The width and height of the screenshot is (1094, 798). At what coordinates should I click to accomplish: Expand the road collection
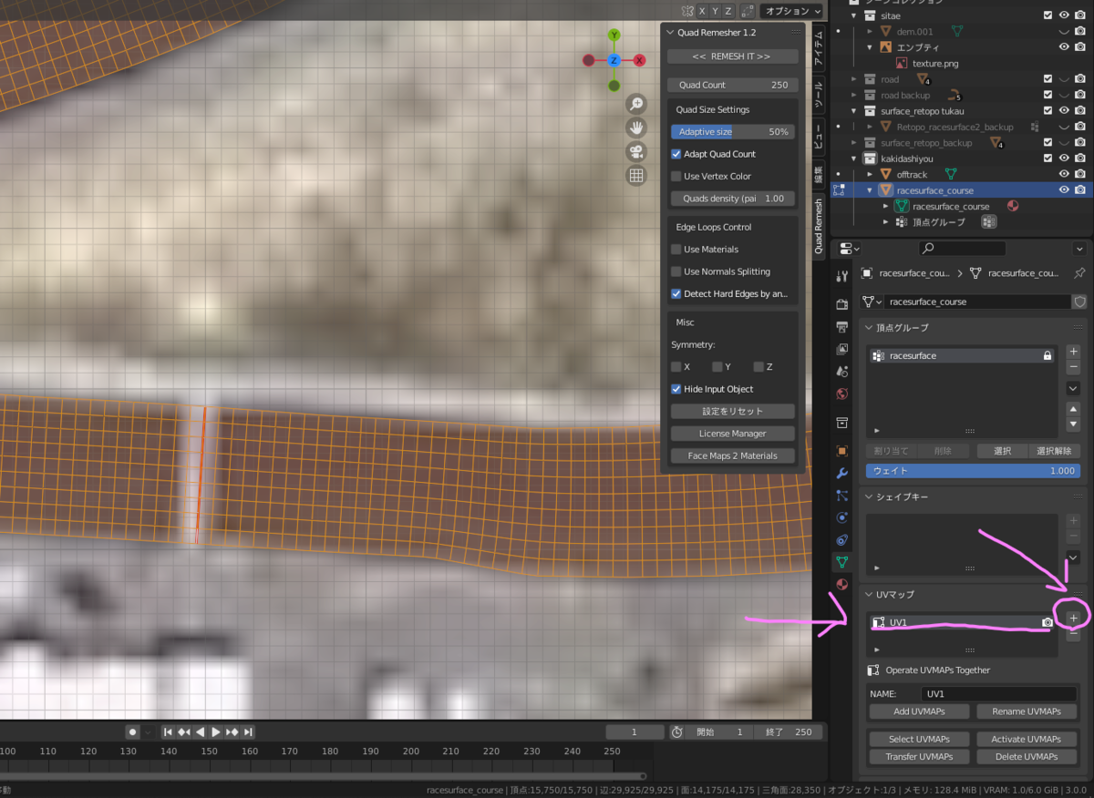[x=854, y=79]
